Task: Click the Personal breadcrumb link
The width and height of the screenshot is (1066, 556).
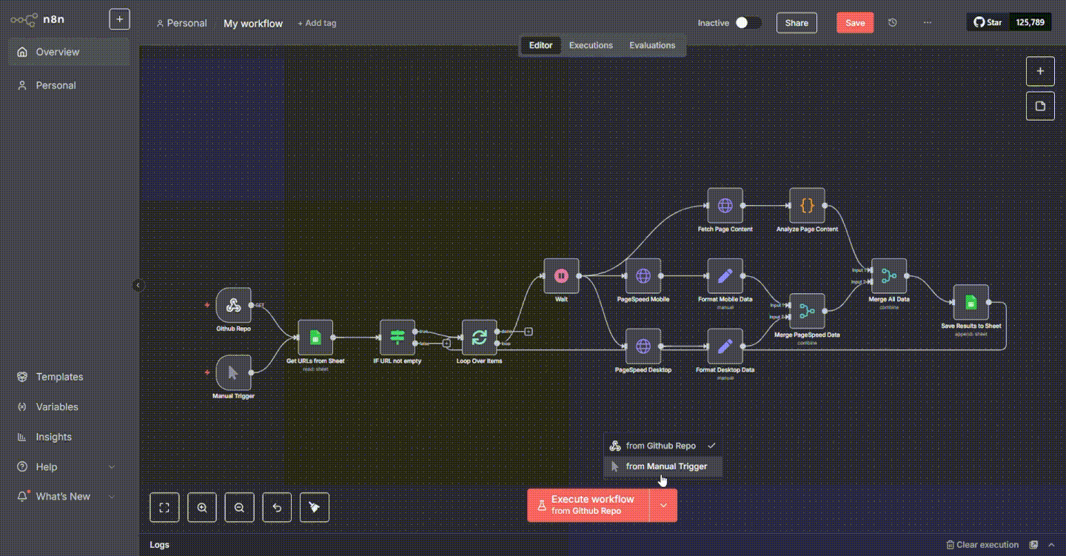Action: click(x=181, y=23)
